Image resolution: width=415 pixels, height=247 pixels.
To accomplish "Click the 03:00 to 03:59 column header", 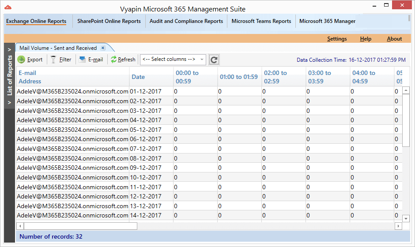I will 328,77.
